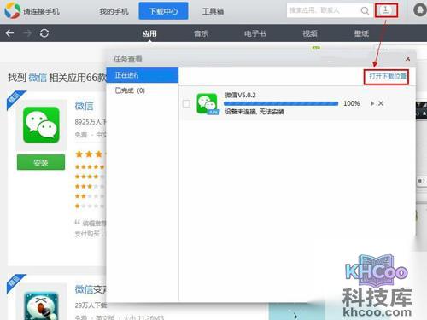Tick the checkbox beside 微信V5.0.2
Viewport: 427px width, 320px height.
click(x=186, y=103)
